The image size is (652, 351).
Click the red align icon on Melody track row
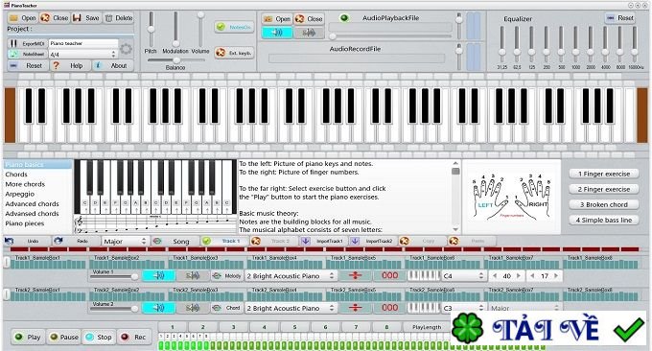pyautogui.click(x=355, y=275)
